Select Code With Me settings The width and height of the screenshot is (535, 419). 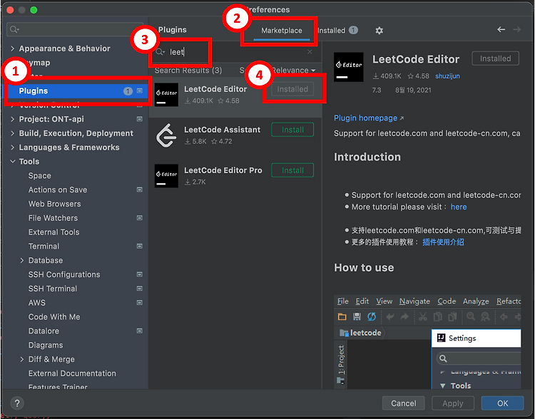click(x=54, y=316)
